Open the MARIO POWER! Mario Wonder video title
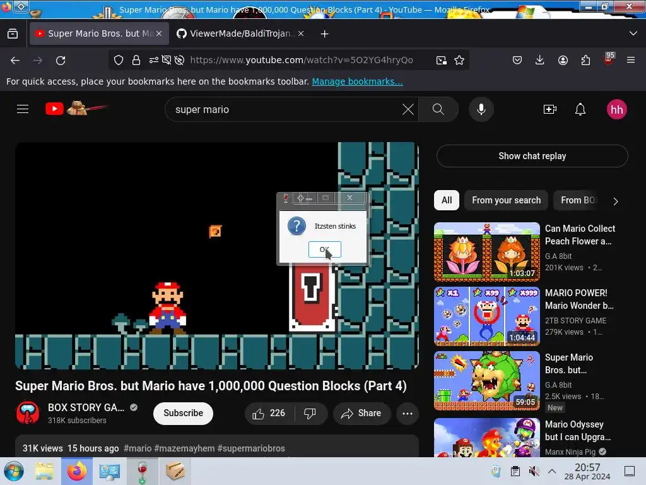Image resolution: width=646 pixels, height=485 pixels. point(579,299)
